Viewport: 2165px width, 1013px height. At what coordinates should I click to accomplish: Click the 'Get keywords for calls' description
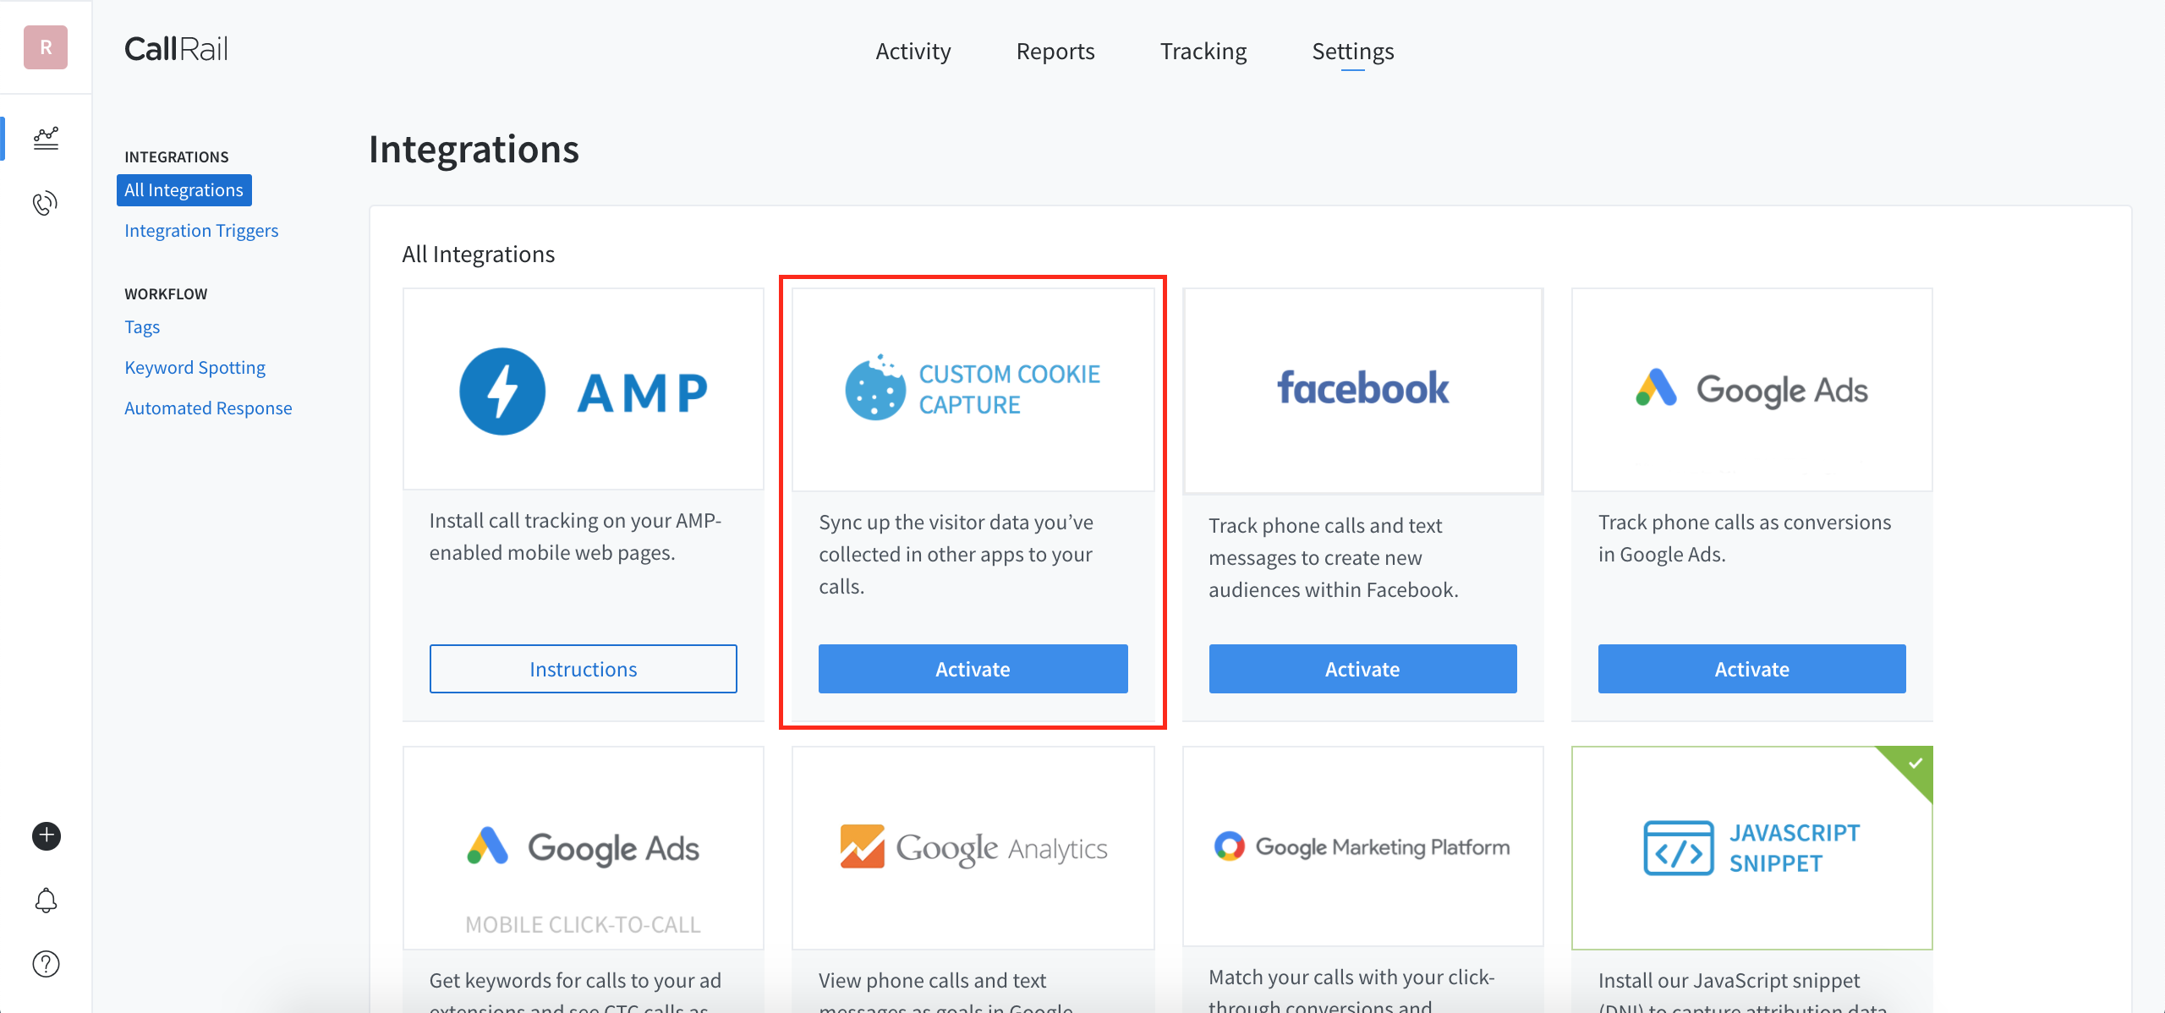[575, 991]
